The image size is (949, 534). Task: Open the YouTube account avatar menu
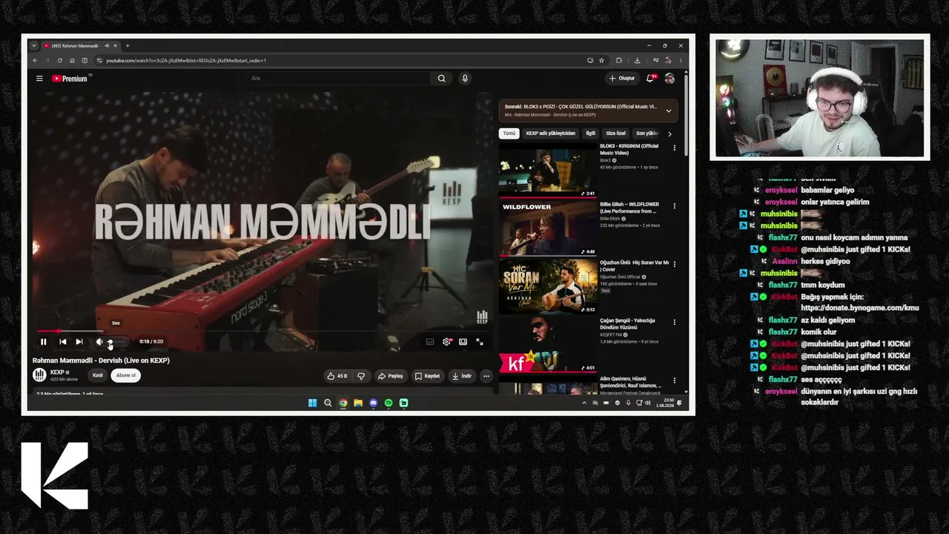[x=669, y=78]
